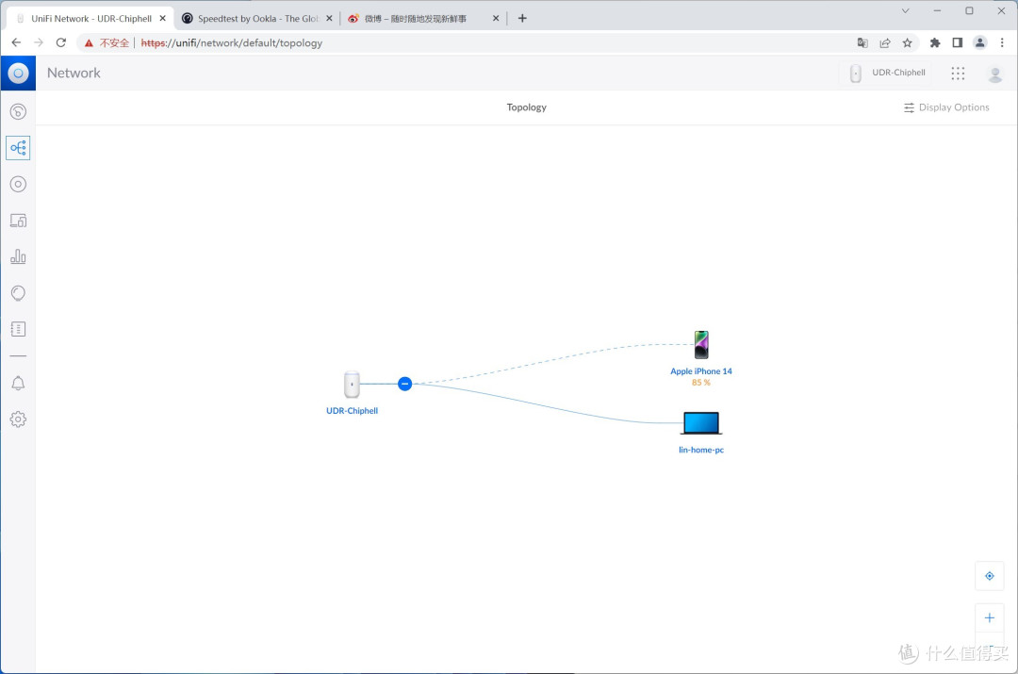Open Display Options panel
This screenshot has height=674, width=1018.
(946, 107)
